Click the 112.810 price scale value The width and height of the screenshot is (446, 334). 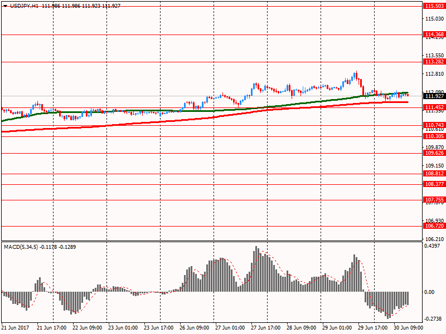[x=434, y=74]
